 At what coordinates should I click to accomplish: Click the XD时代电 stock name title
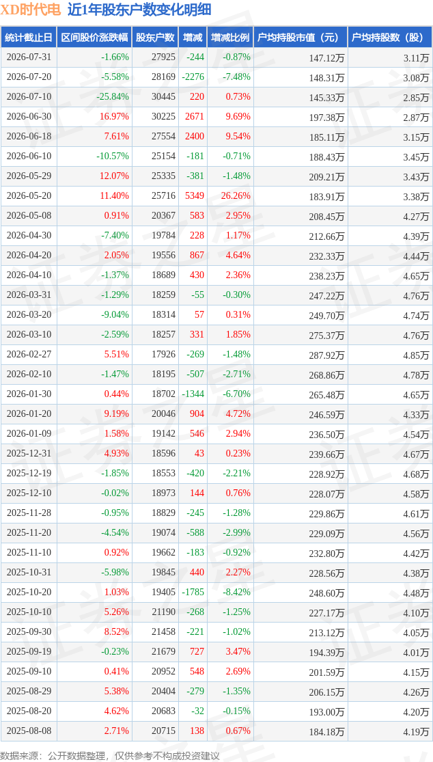[x=31, y=10]
